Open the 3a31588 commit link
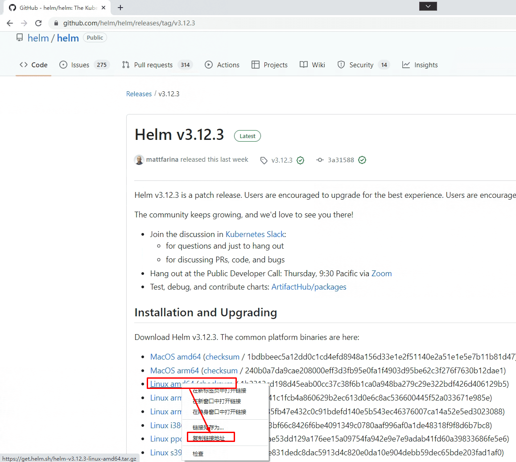516x462 pixels. pos(341,160)
